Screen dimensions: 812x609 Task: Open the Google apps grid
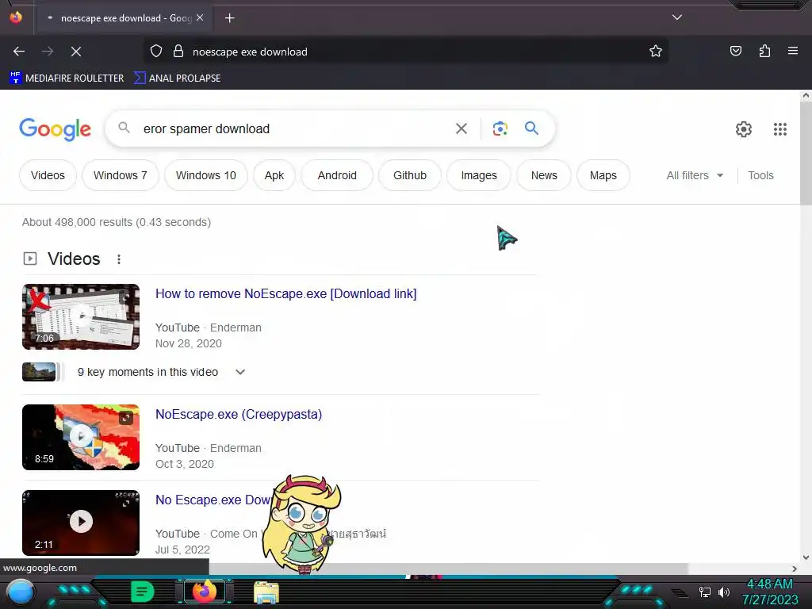(780, 129)
